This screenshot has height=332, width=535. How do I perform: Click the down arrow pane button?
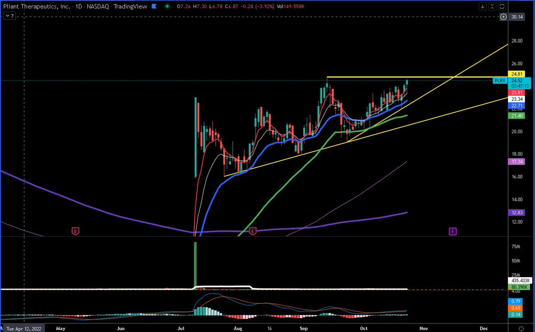483,6
